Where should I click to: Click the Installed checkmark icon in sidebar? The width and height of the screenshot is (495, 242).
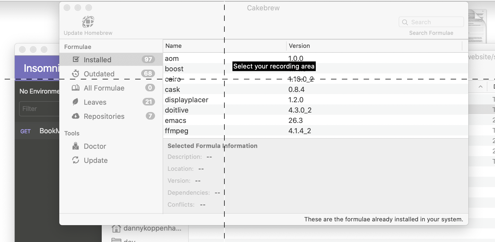click(76, 59)
